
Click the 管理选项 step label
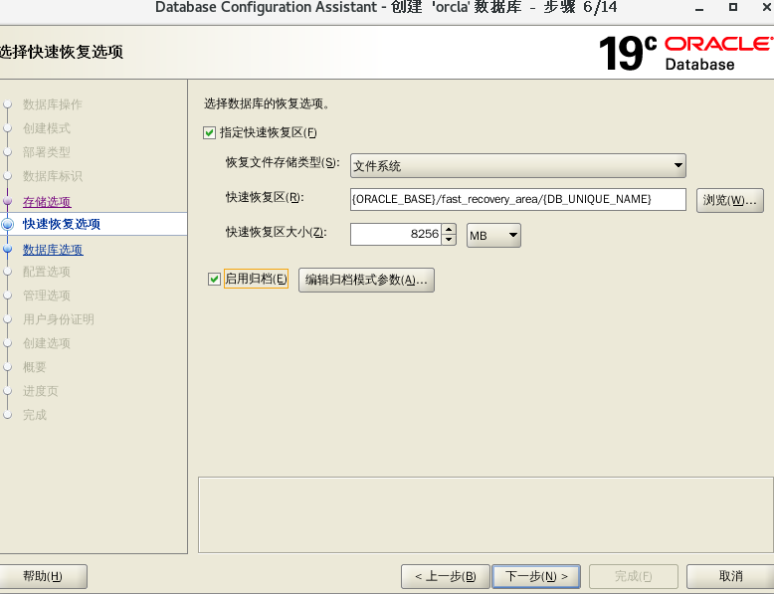tap(47, 296)
